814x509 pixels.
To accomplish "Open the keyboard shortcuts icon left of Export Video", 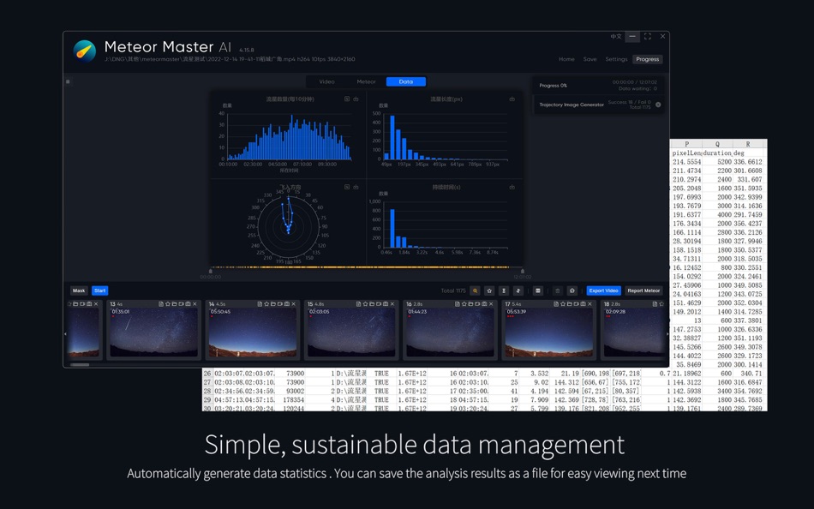I will point(537,290).
